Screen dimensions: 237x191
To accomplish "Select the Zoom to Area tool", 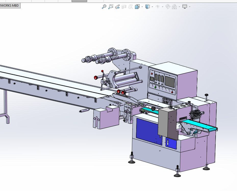I will click(x=111, y=7).
